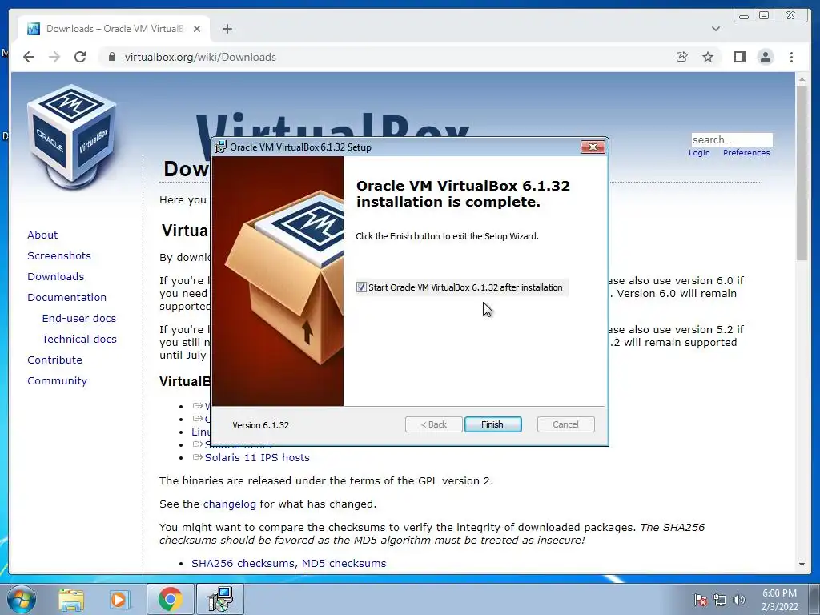This screenshot has height=615, width=820.
Task: Close the Downloads – Oracle VM VirtualBox tab
Action: tap(197, 29)
